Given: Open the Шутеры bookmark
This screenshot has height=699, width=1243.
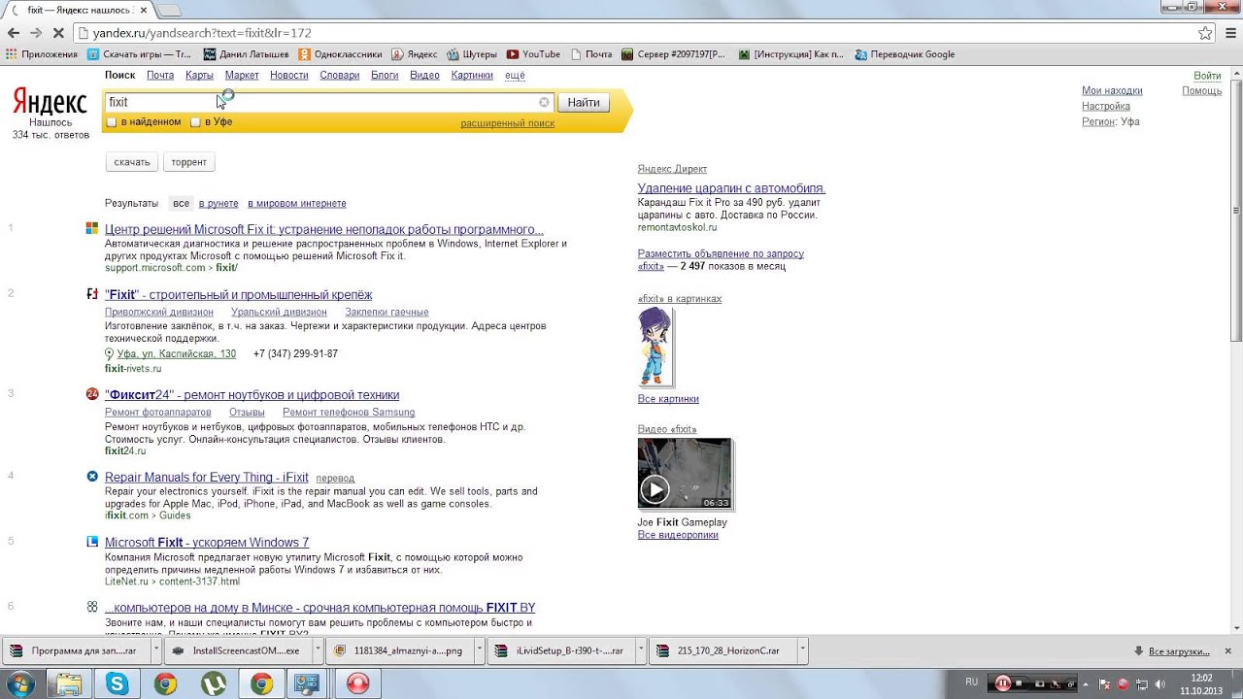Looking at the screenshot, I should coord(472,54).
